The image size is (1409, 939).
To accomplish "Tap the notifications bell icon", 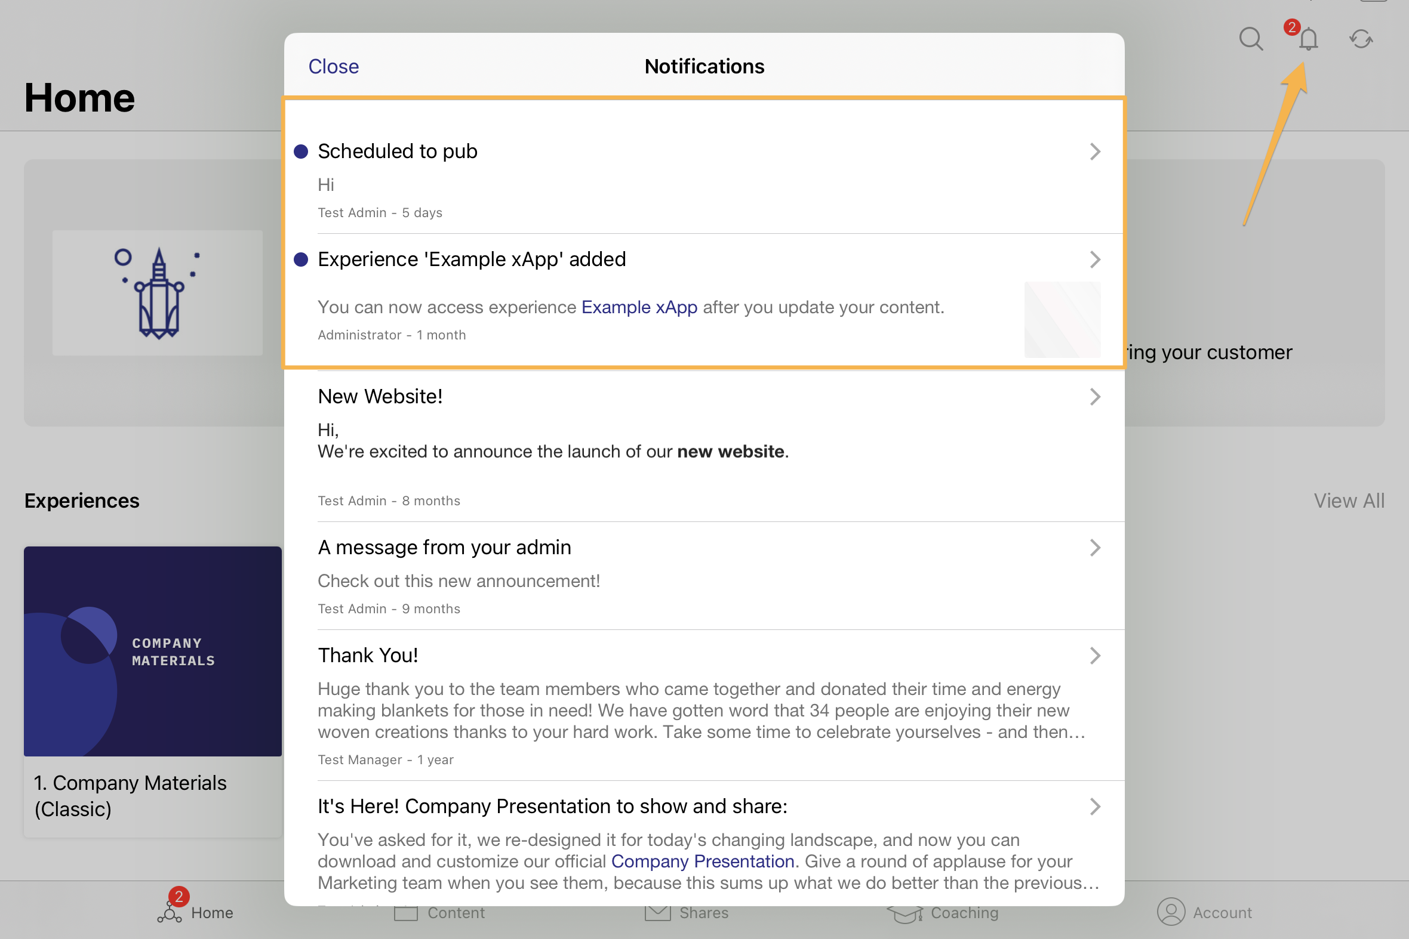I will (x=1308, y=39).
